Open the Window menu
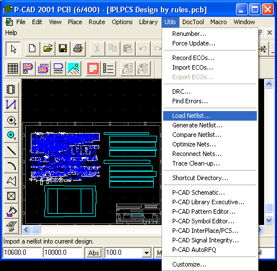The height and width of the screenshot is (271, 277). 244,22
